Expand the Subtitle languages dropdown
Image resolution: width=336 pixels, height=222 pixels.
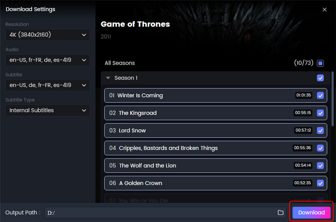pos(47,85)
